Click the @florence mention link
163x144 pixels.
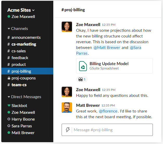pos(108,111)
